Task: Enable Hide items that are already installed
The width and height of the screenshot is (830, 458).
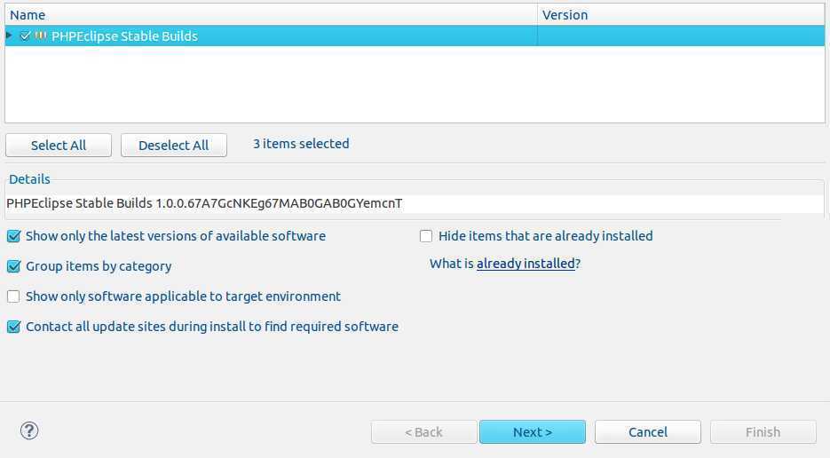Action: [x=426, y=236]
